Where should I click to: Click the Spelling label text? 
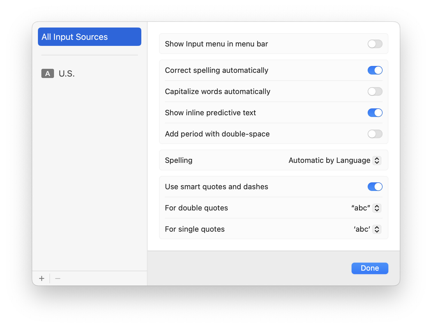(x=179, y=160)
